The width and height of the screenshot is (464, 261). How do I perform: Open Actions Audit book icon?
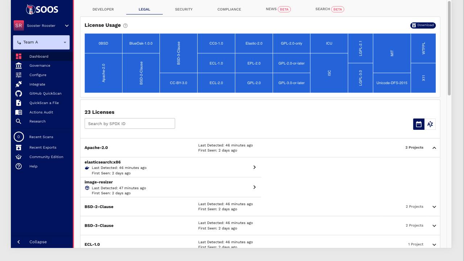pyautogui.click(x=19, y=112)
